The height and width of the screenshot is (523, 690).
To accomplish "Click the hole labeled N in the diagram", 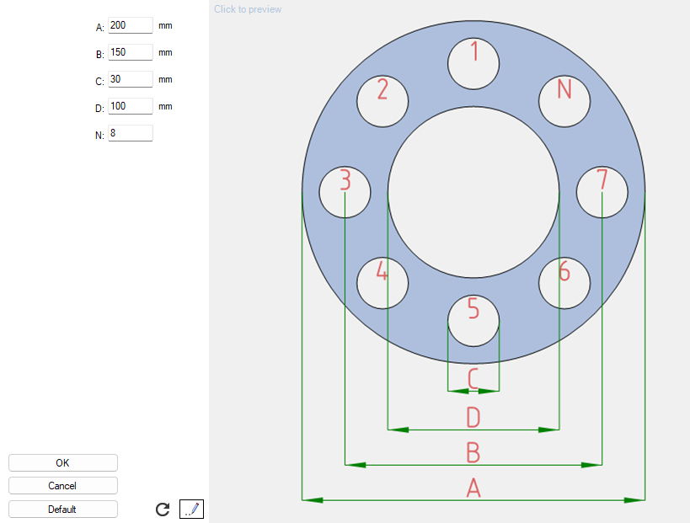I will [564, 101].
